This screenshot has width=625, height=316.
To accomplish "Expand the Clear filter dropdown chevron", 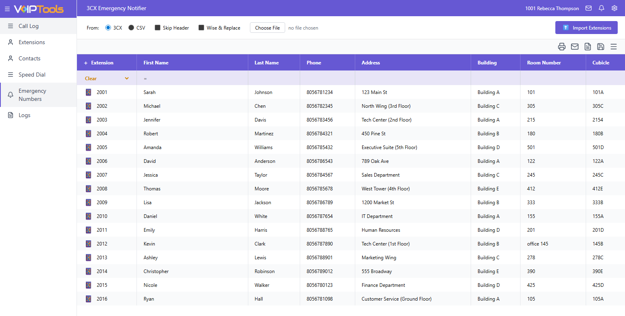I will [127, 79].
